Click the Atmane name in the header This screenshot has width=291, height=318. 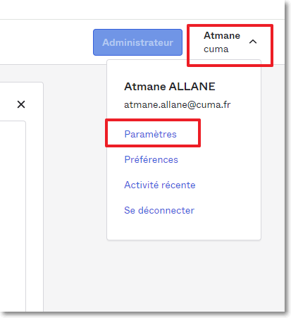pyautogui.click(x=222, y=35)
